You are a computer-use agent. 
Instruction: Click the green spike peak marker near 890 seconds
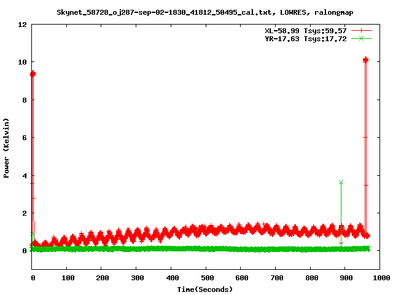pyautogui.click(x=341, y=182)
